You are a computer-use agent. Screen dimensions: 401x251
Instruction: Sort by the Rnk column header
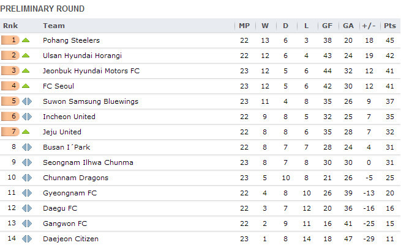pyautogui.click(x=10, y=26)
